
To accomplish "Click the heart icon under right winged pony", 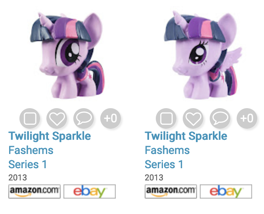I will pos(193,118).
